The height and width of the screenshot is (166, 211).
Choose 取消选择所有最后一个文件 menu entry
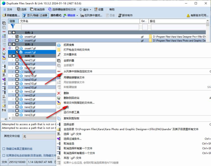pos(79,153)
